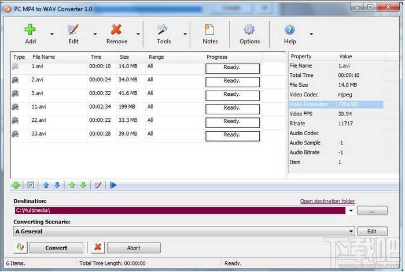This screenshot has height=272, width=405.
Task: Click the green down arrow in small toolbar
Action: coord(83,185)
